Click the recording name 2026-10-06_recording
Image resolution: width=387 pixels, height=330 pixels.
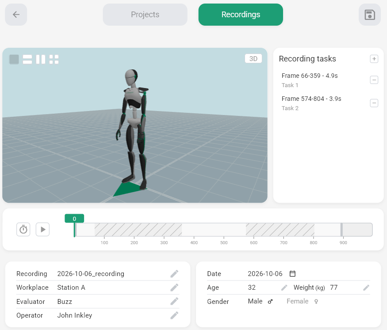[x=91, y=274]
